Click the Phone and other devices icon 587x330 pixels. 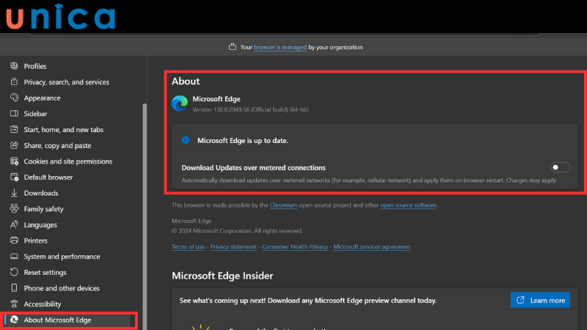(x=14, y=288)
